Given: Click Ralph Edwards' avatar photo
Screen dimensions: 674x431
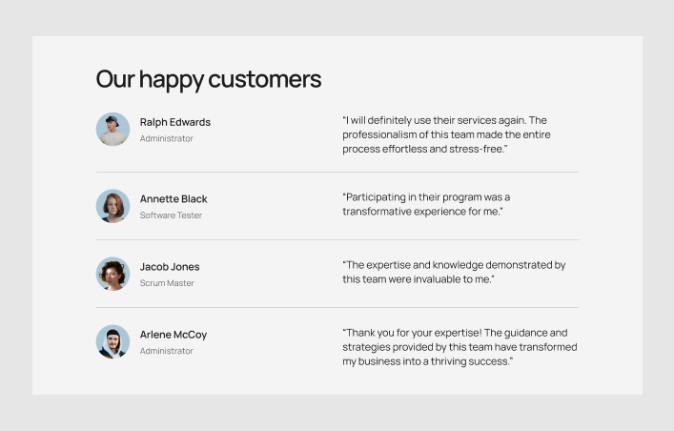Looking at the screenshot, I should pos(112,130).
